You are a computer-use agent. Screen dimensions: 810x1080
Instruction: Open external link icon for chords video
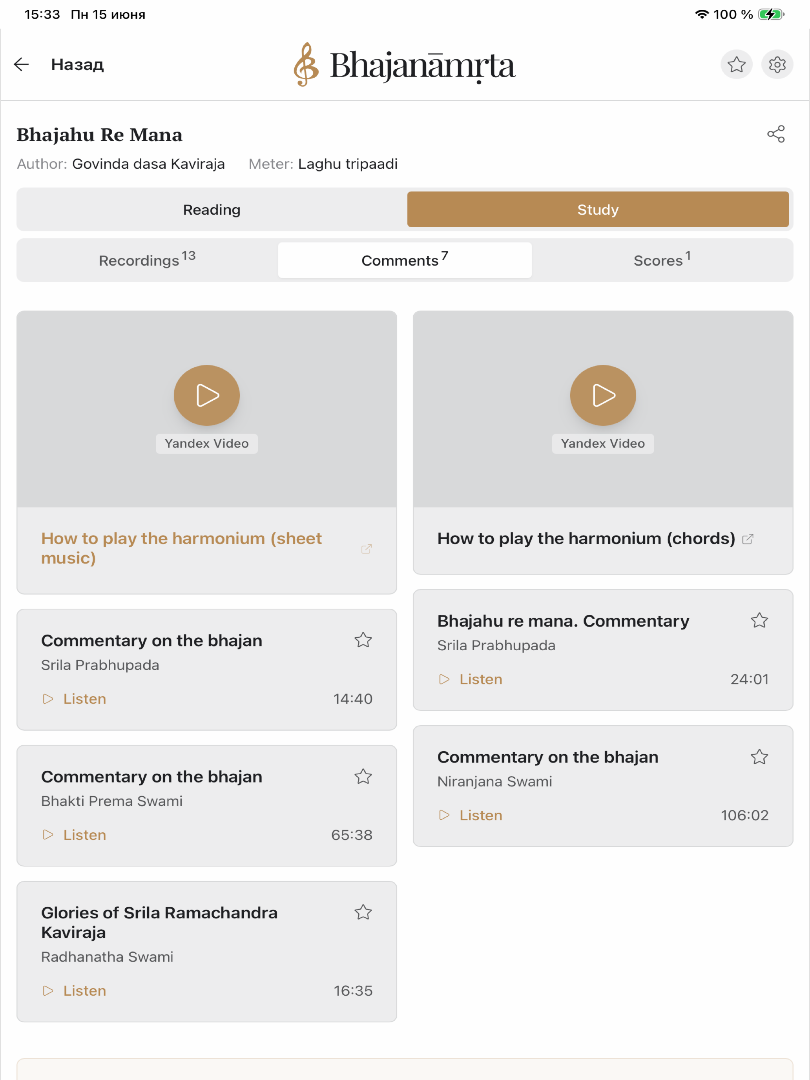[748, 539]
